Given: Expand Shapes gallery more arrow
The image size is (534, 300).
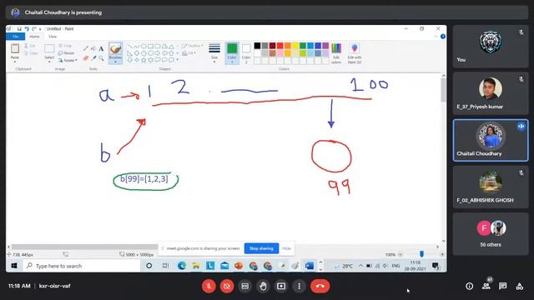Looking at the screenshot, I should [178, 60].
